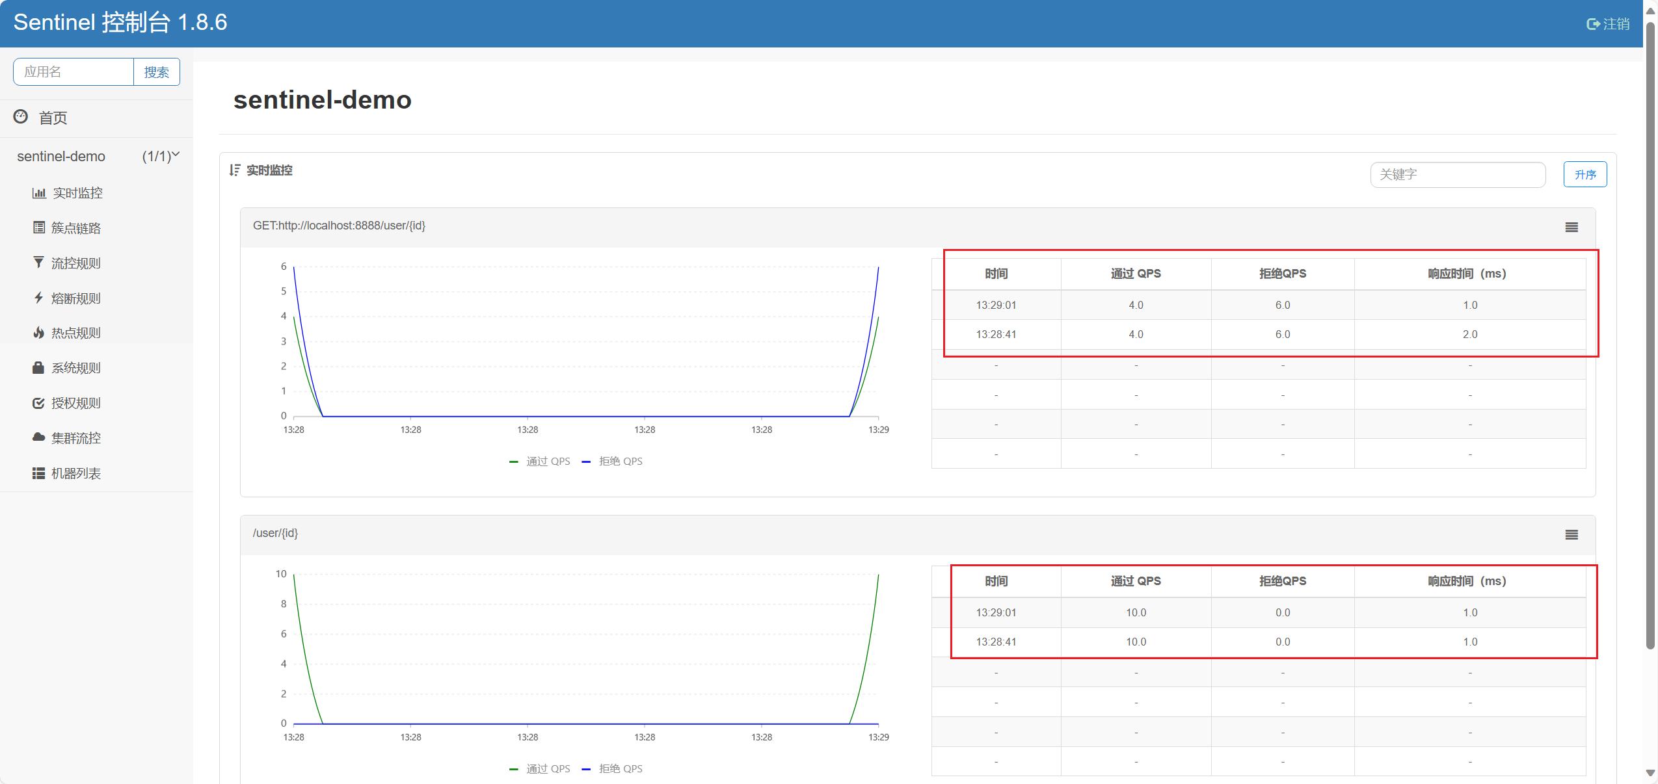
Task: Click the bar chart icon for 实时监控
Action: (39, 193)
